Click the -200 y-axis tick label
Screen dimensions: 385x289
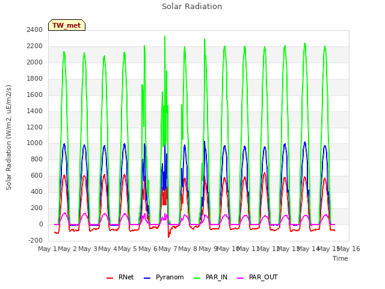35,241
